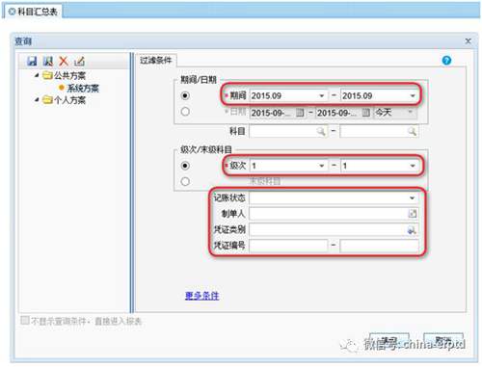Click the 凭证类别 input field
482x367 pixels.
click(334, 229)
